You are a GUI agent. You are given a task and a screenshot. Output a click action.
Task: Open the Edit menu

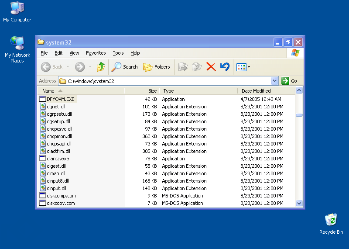click(x=58, y=53)
